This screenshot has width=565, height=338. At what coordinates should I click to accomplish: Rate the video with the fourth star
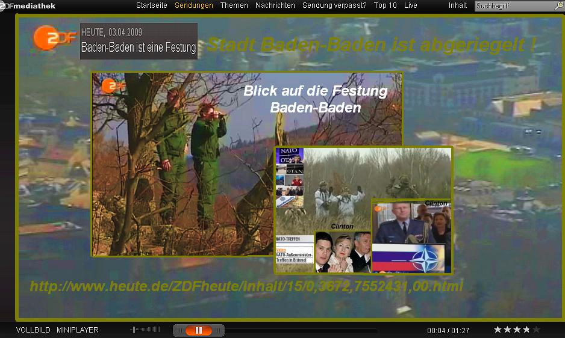tap(527, 330)
